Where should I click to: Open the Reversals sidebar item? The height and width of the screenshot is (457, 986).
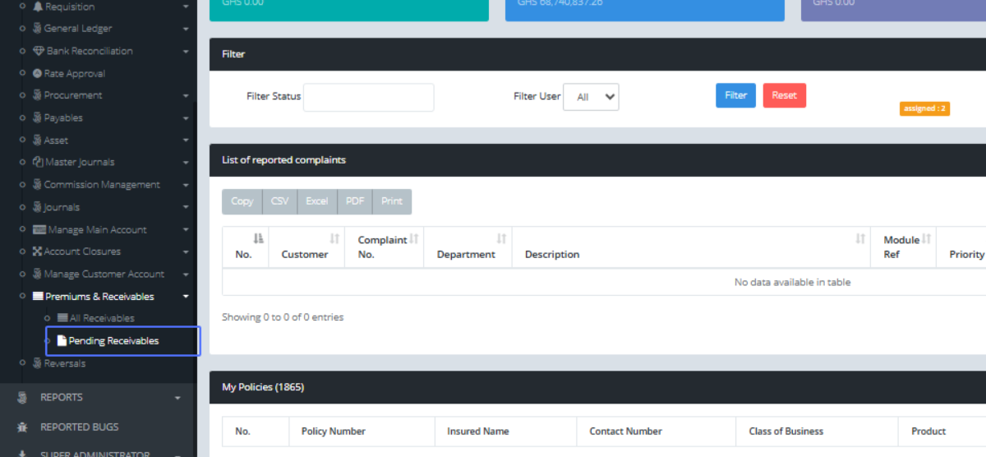coord(64,363)
